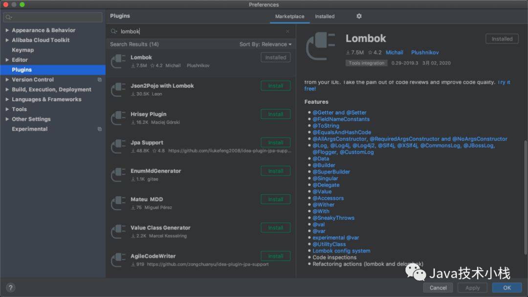The width and height of the screenshot is (528, 297).
Task: Open plugin settings gear icon
Action: coord(359,16)
